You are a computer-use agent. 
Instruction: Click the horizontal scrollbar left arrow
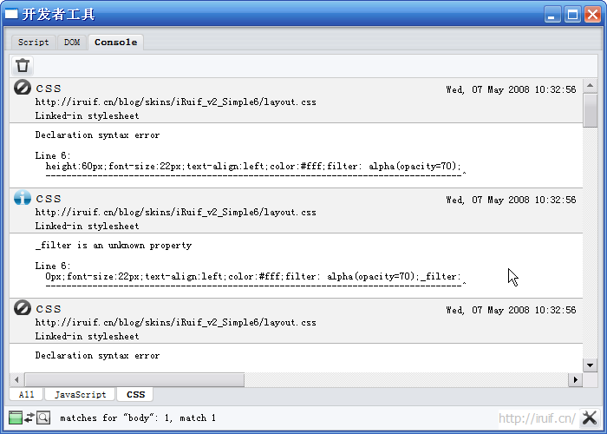click(x=16, y=379)
